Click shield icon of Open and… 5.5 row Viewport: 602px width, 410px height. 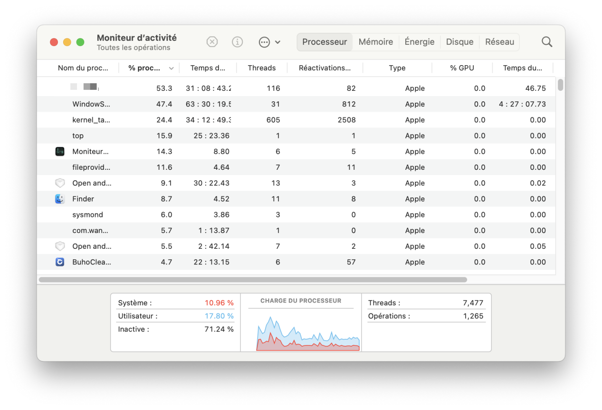(x=59, y=246)
